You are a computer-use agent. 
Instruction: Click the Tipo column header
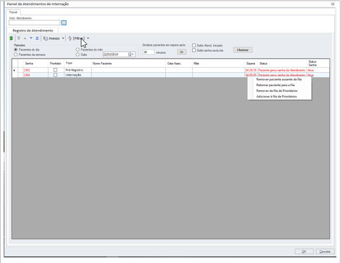point(78,63)
